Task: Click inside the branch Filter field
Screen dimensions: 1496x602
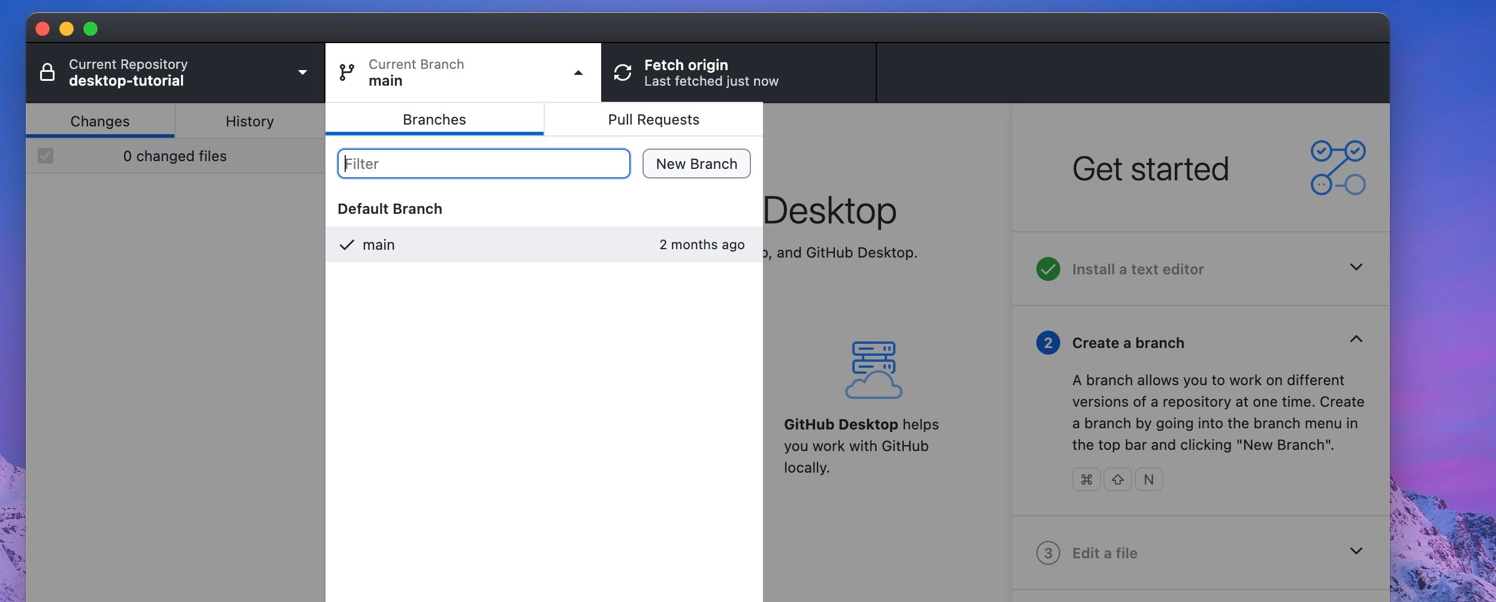Action: [x=483, y=163]
